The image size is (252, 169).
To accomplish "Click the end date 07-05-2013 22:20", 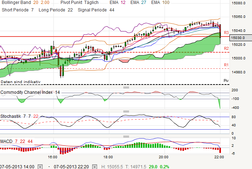I will (71, 167).
